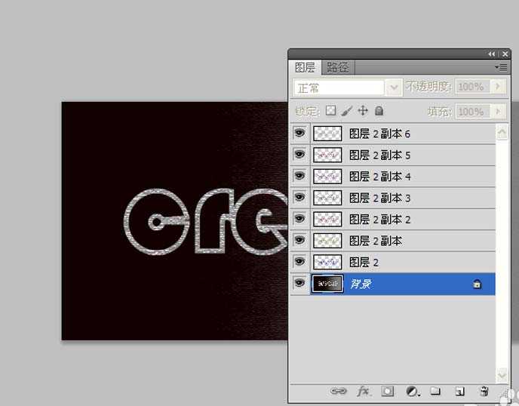
Task: Click the lock icon on 背景 layer
Action: pos(477,285)
